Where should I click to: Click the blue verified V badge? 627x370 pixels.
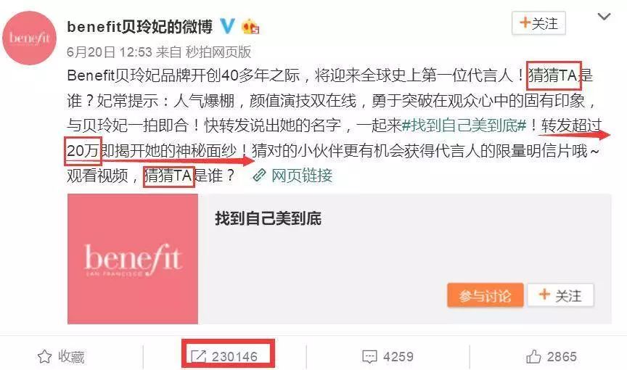point(227,26)
